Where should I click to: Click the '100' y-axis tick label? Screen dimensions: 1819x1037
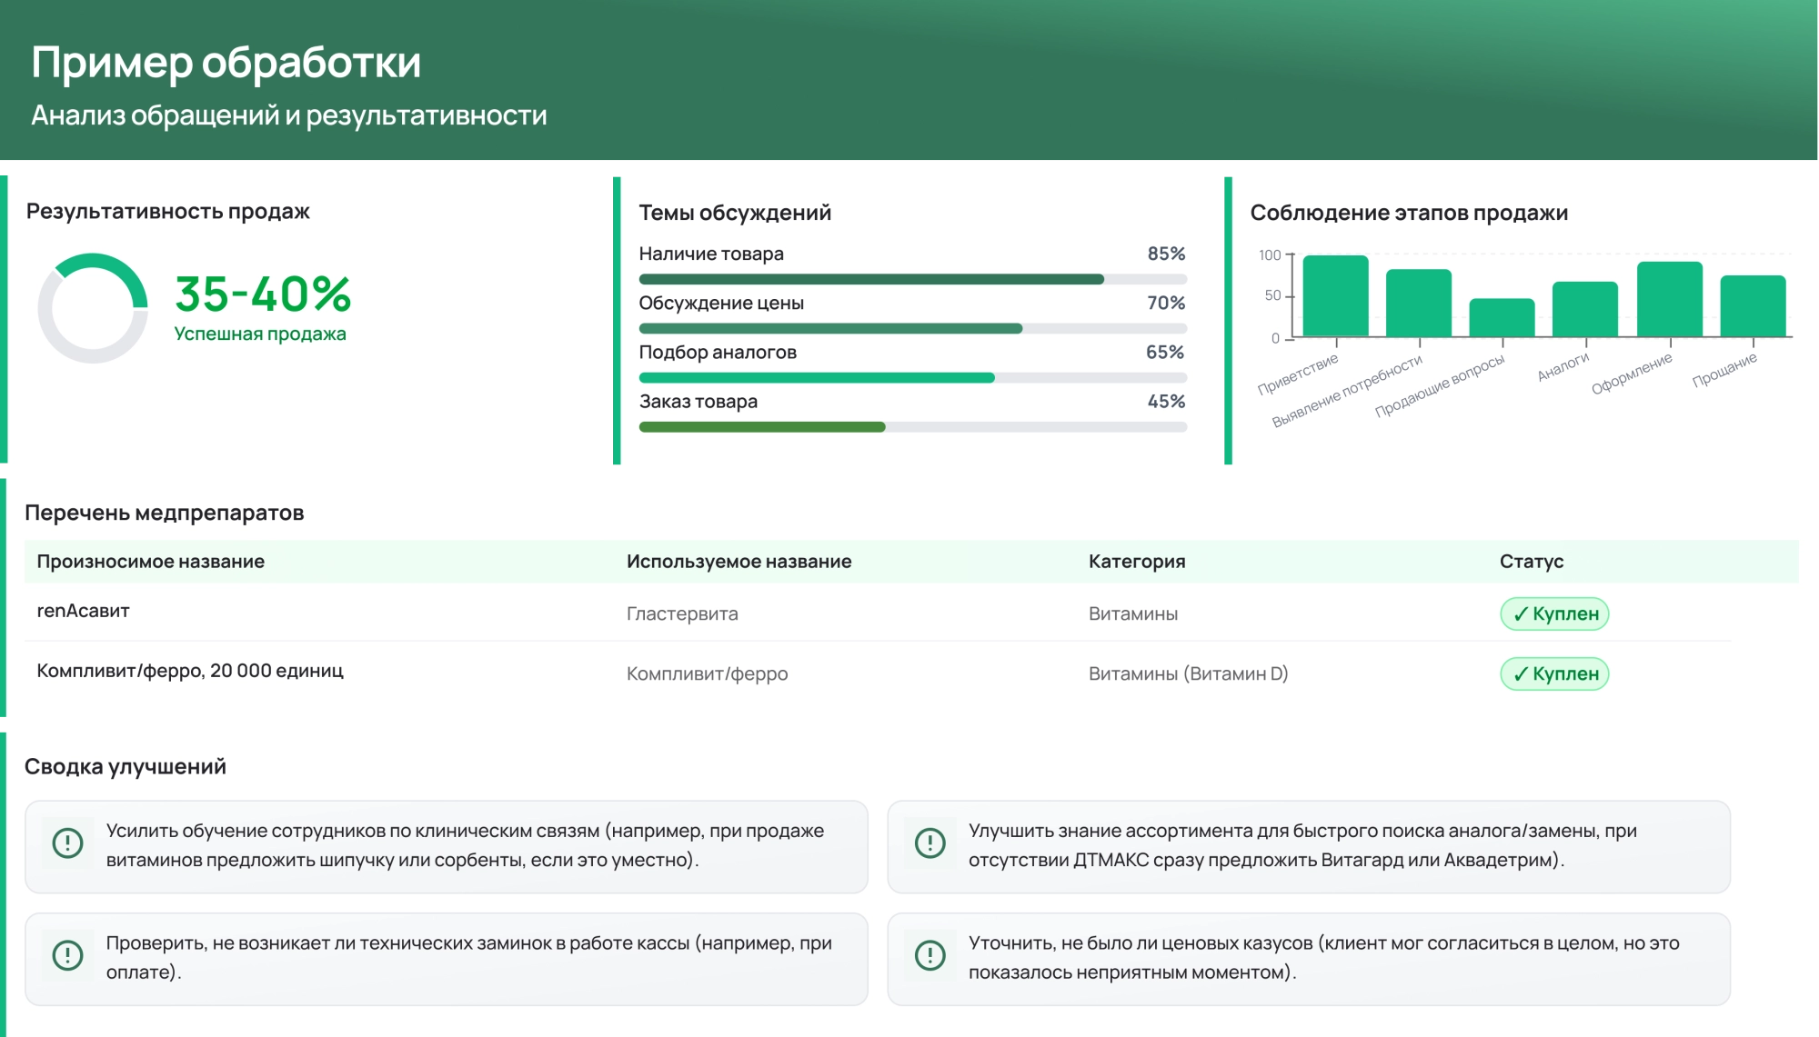1270,255
